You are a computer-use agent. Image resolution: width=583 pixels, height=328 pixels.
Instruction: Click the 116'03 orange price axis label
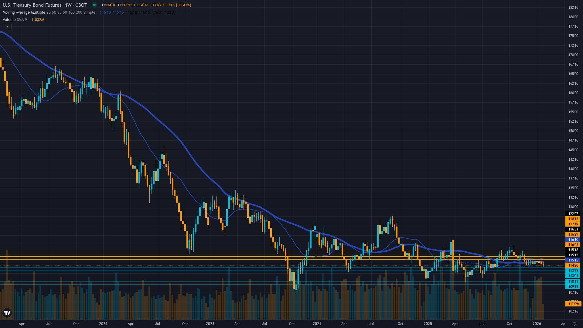572,245
